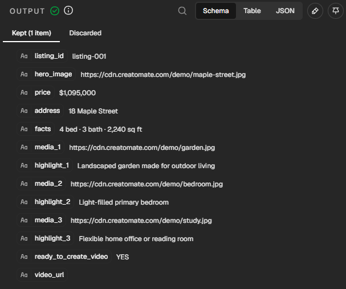
Task: Click the Aa type icon beside media_3
Action: click(x=24, y=220)
